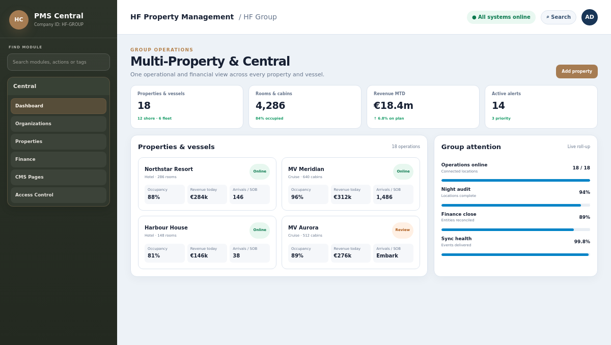This screenshot has width=611, height=345.
Task: Click Northstar Resort occupancy 88% tile
Action: [164, 194]
